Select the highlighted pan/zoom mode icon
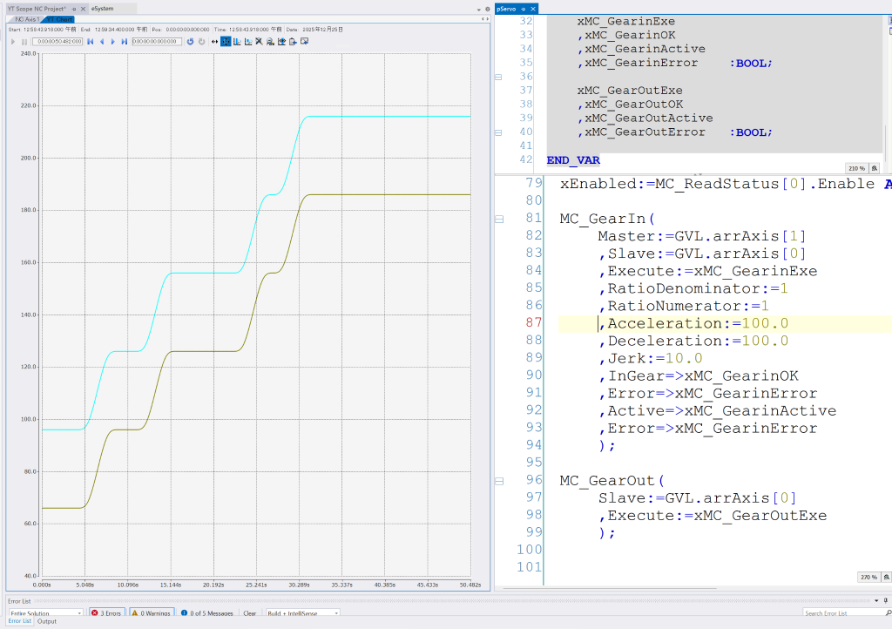The height and width of the screenshot is (629, 892). click(226, 41)
